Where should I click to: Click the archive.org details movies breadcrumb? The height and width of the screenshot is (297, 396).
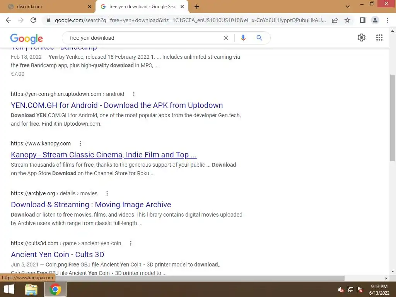pos(54,193)
